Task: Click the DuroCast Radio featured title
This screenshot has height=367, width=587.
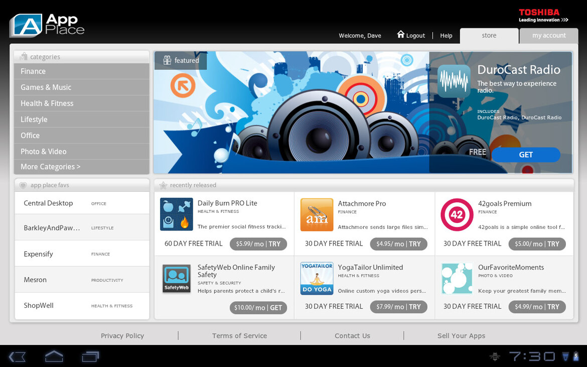Action: (518, 70)
